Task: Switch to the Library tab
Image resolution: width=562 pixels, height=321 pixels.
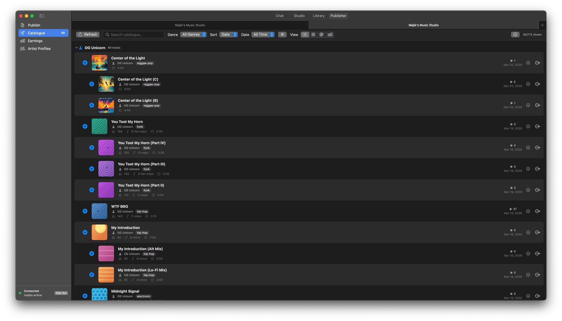Action: coord(319,16)
